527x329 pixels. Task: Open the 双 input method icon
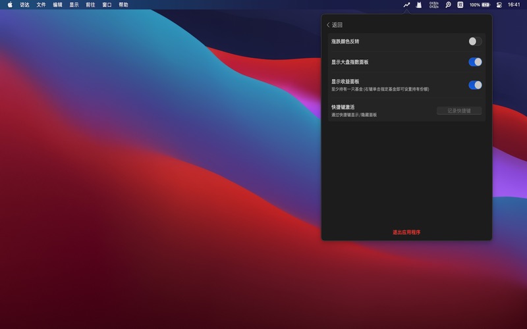pyautogui.click(x=460, y=5)
